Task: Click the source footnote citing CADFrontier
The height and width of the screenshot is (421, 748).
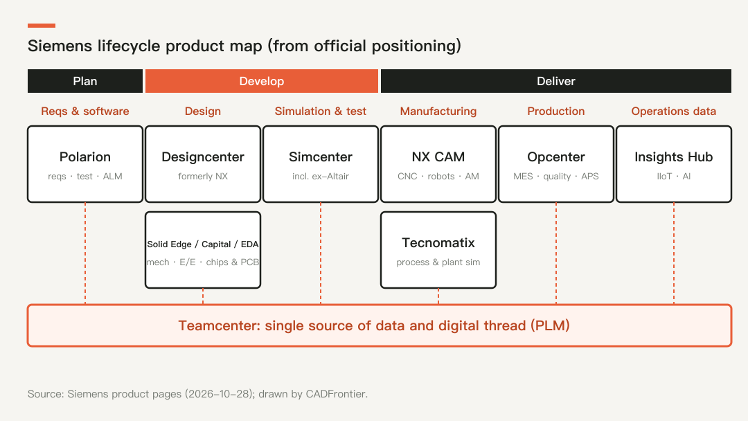Action: tap(197, 394)
